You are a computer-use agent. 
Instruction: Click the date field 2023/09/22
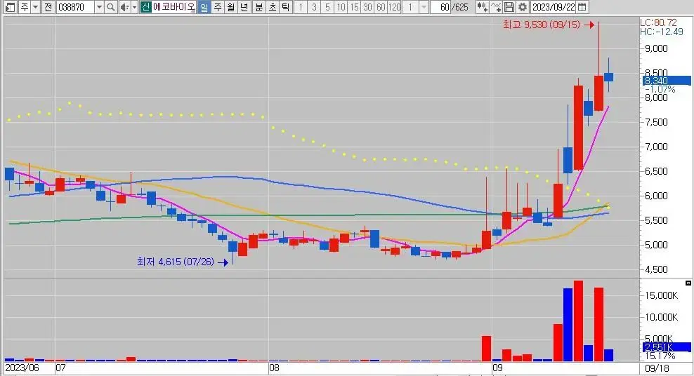(x=554, y=7)
